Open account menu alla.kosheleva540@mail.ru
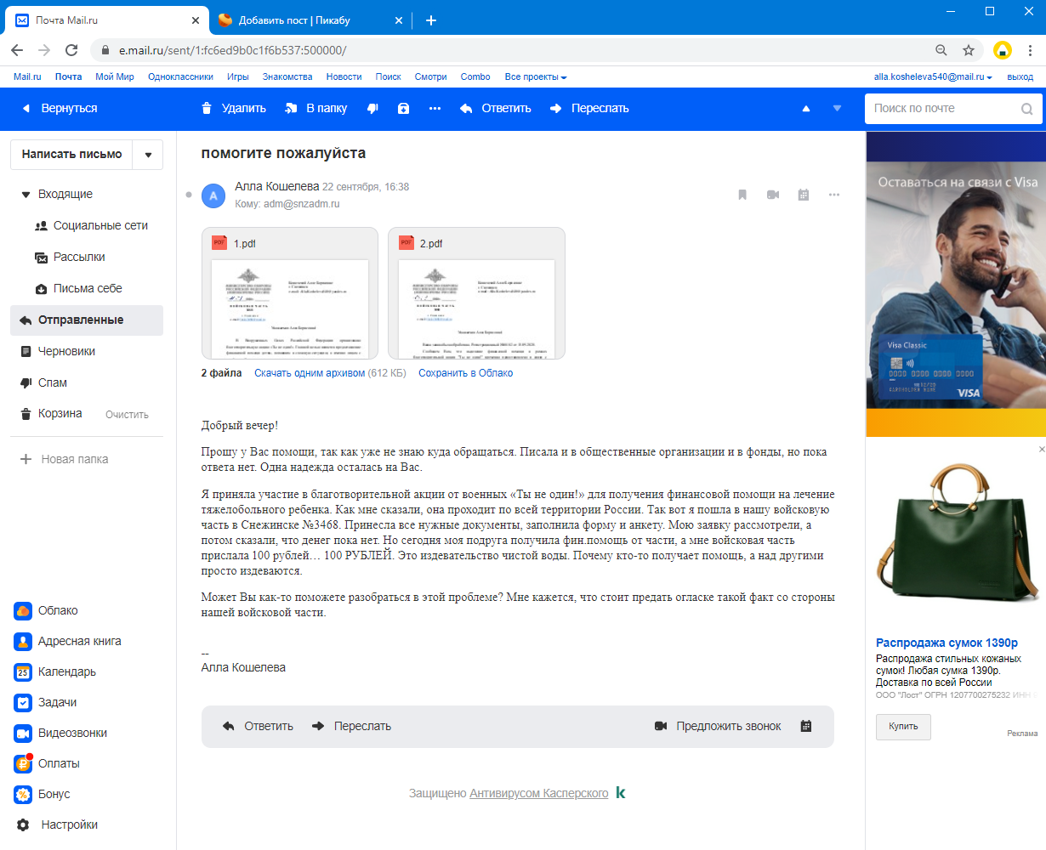Screen dimensions: 1046x850 tap(933, 76)
